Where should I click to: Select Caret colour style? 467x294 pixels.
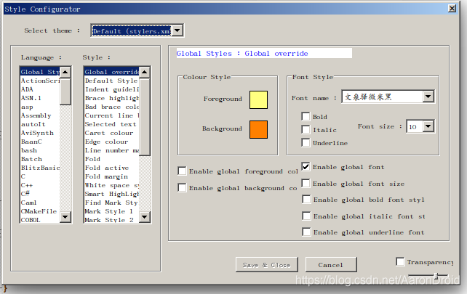[112, 133]
